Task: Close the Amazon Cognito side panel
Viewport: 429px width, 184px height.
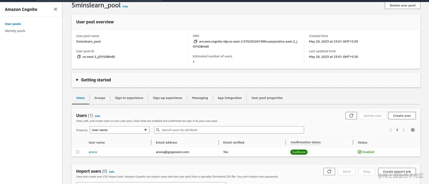Action: point(56,9)
